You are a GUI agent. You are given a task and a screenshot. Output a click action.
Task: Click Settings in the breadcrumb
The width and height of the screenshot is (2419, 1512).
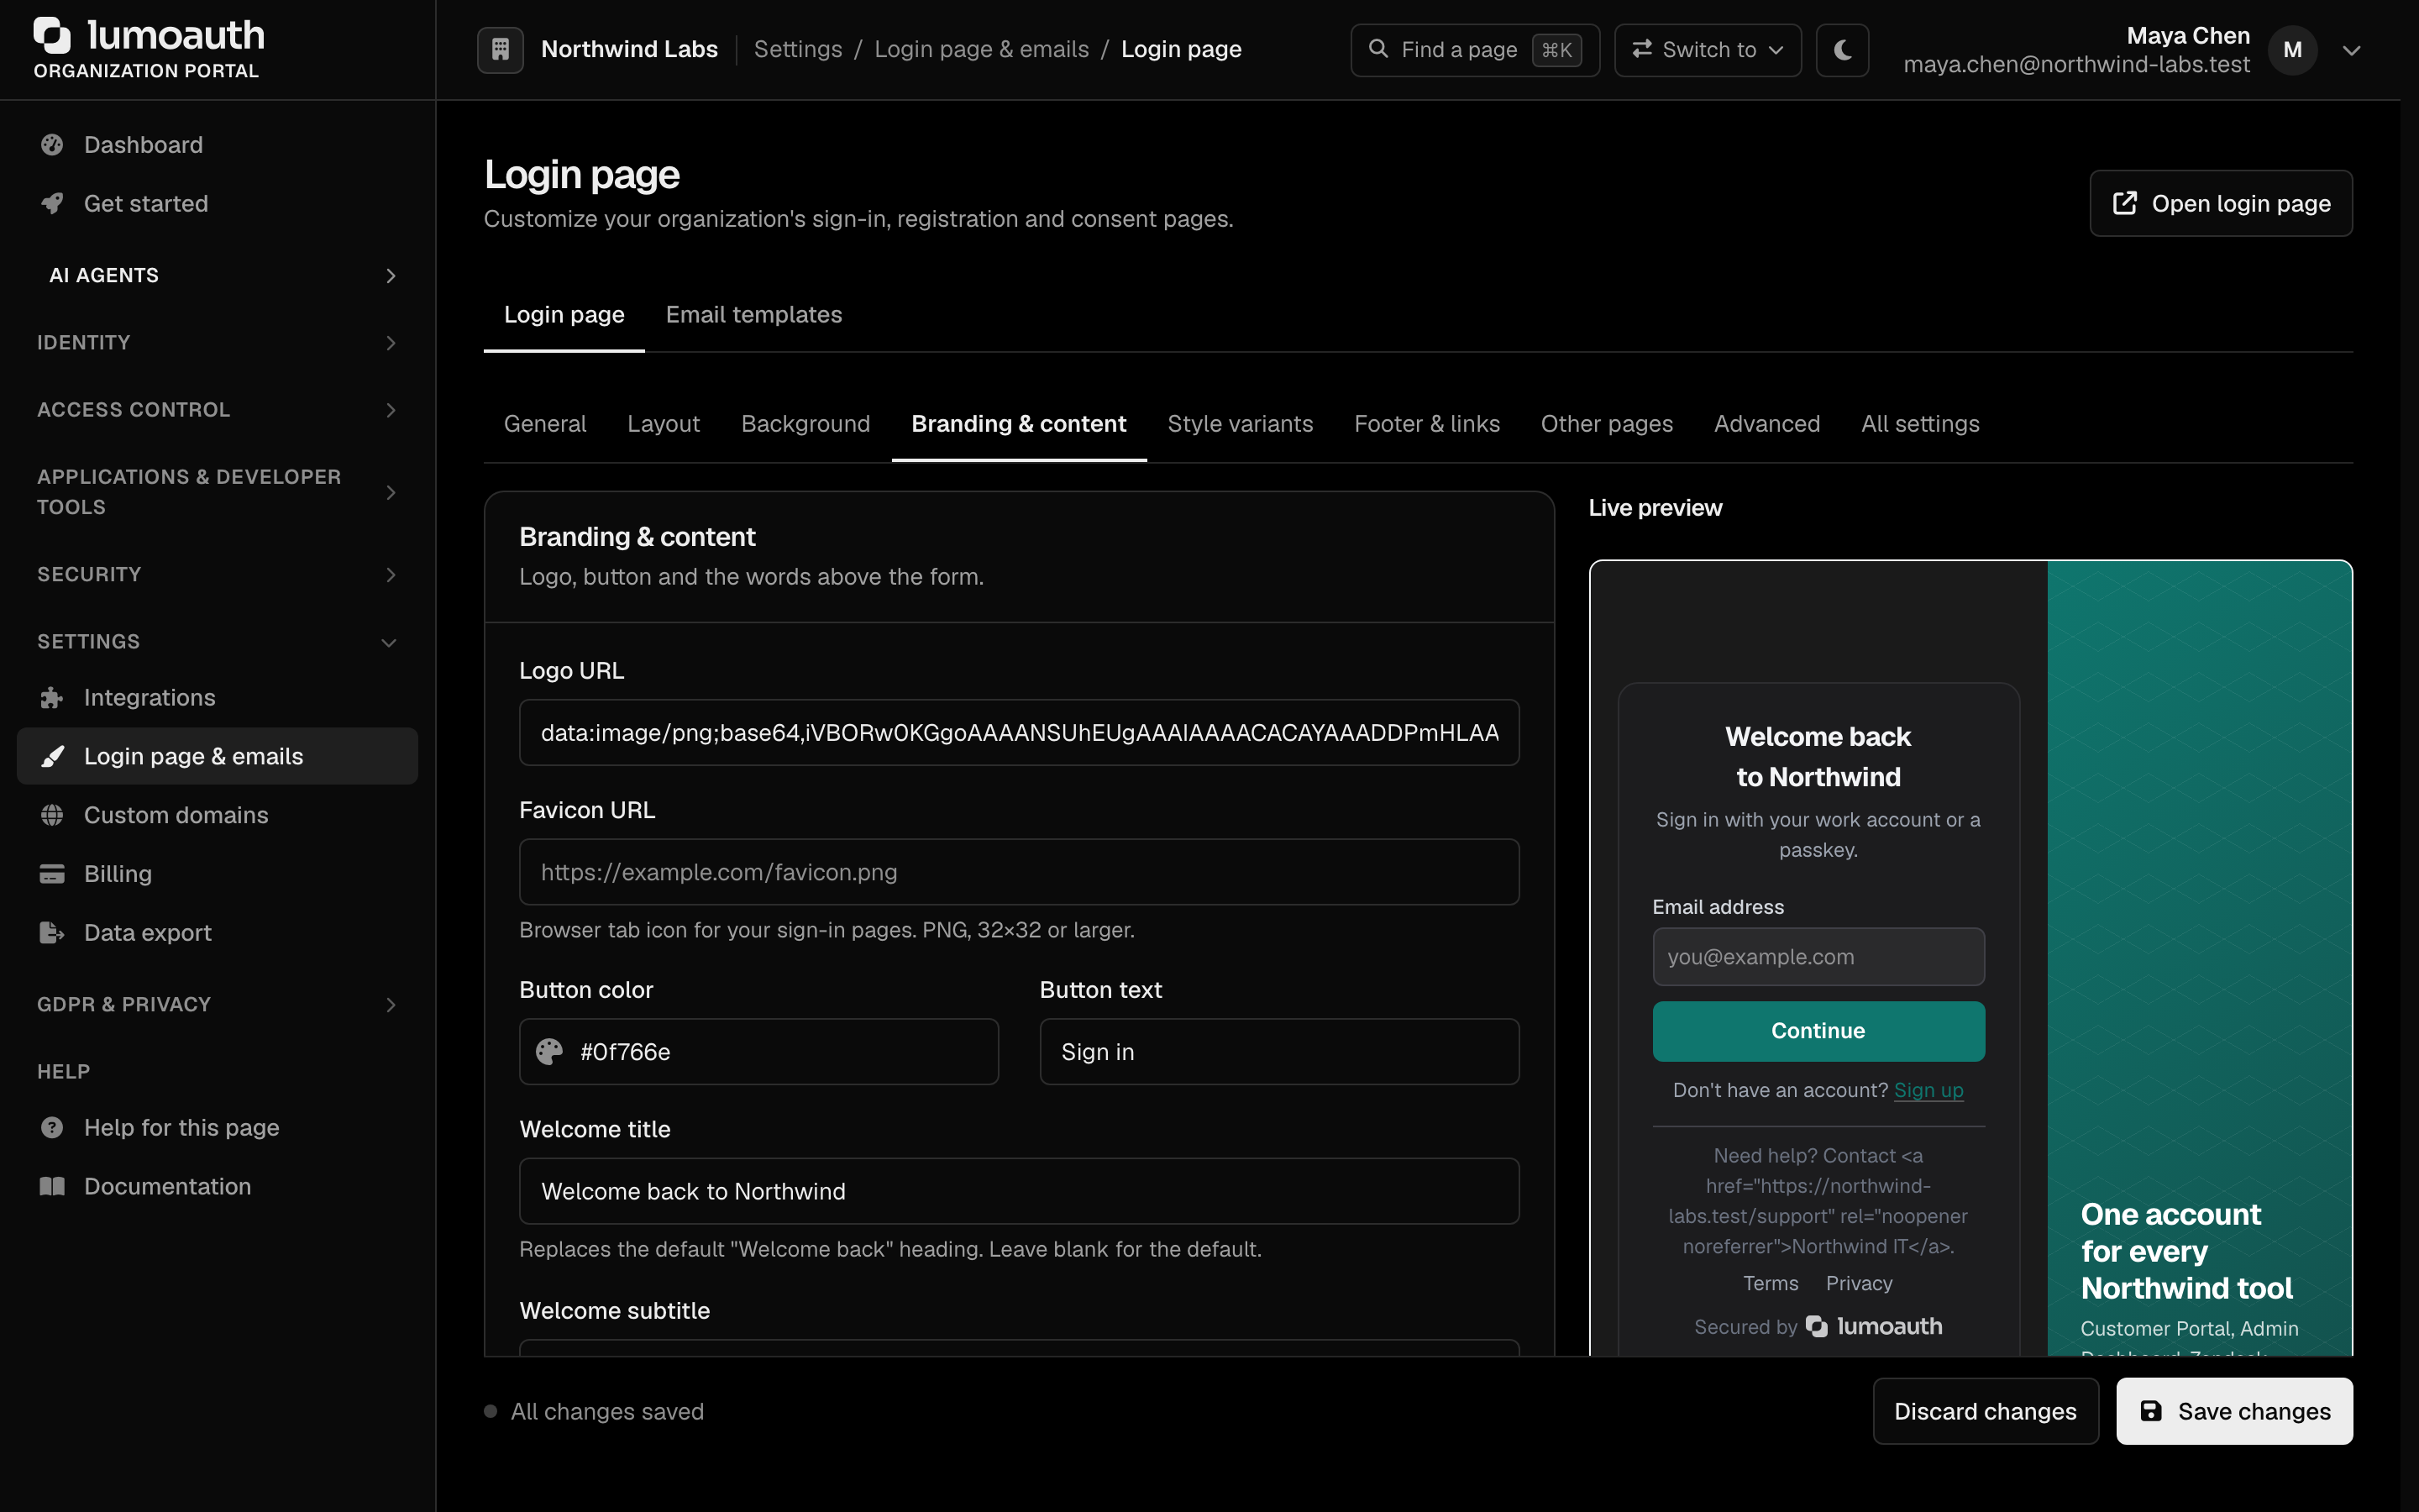pos(798,49)
